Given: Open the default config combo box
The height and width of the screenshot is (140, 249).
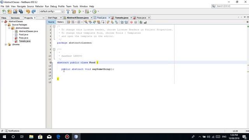Looking at the screenshot, I should [x=52, y=11].
